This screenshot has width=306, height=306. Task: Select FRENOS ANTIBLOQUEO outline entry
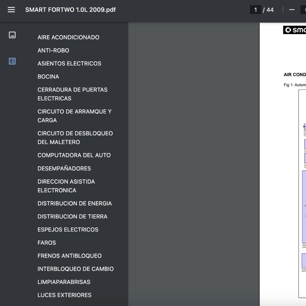point(69,256)
